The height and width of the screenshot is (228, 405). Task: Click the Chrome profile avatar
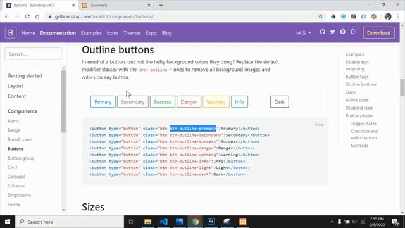[x=388, y=16]
